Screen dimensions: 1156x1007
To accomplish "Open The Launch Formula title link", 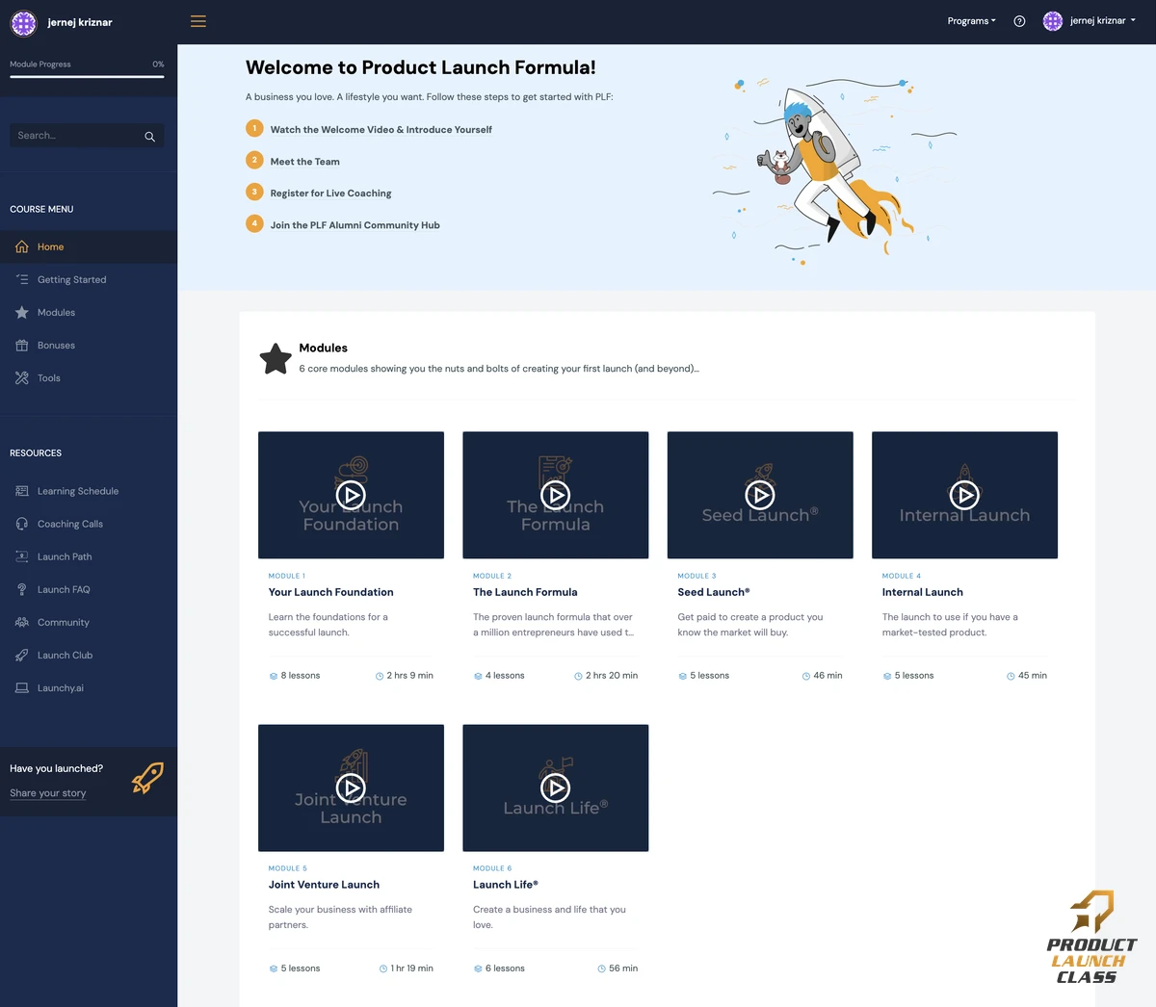I will coord(525,592).
